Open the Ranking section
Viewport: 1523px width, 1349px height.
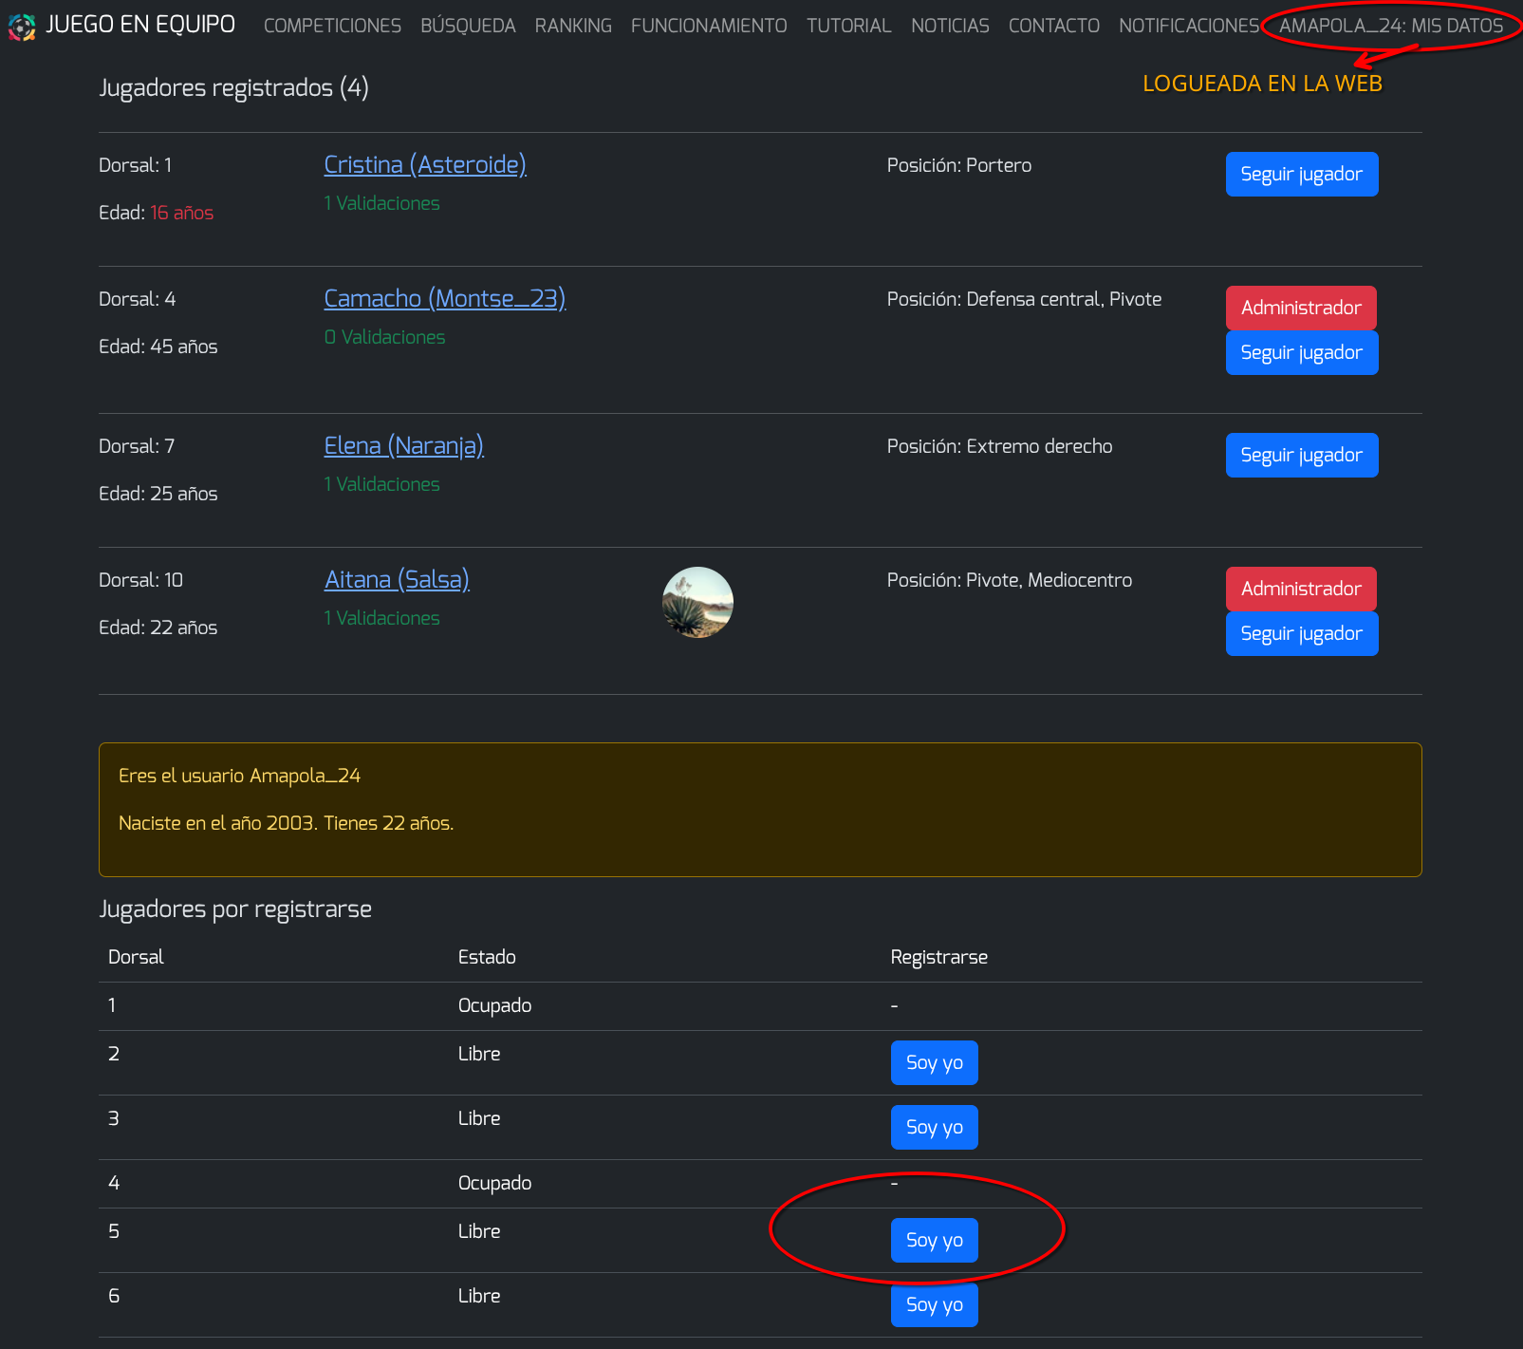point(573,26)
